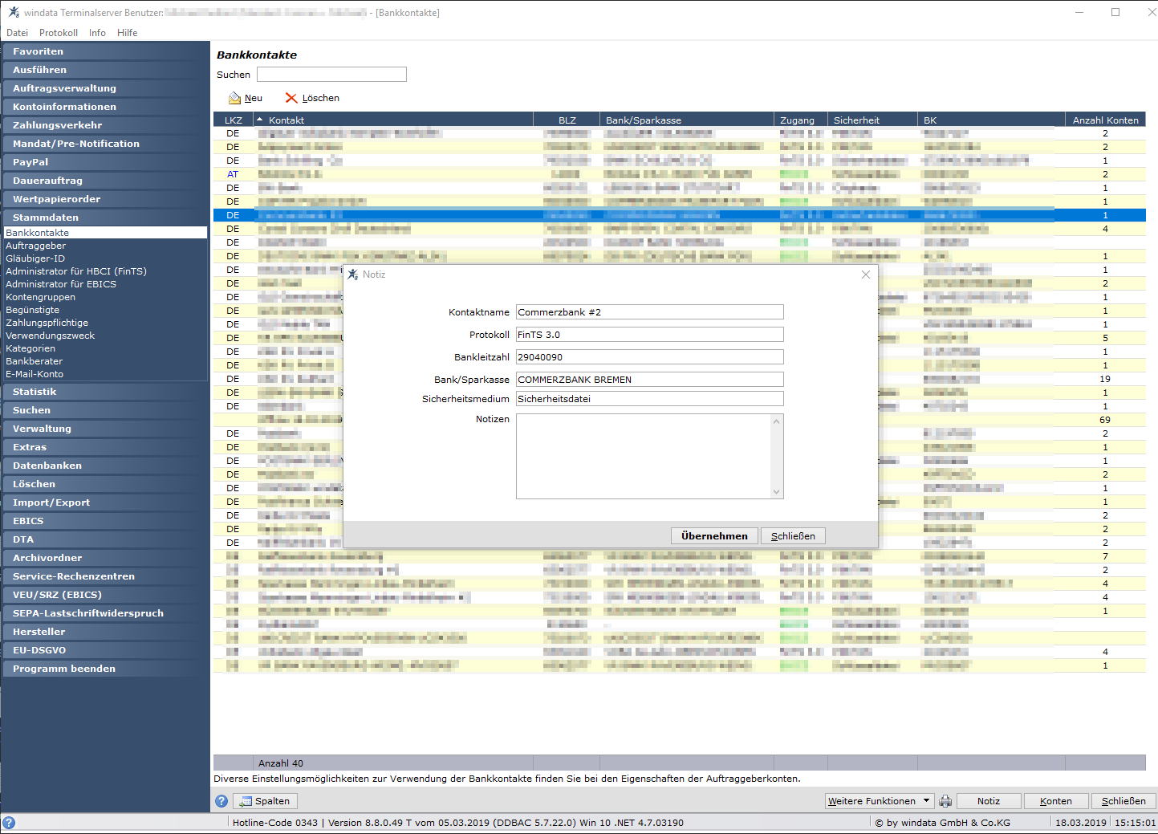Open the Datei menu
This screenshot has height=834, width=1158.
(17, 33)
